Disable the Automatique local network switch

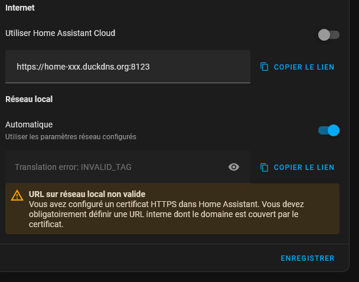(x=329, y=130)
